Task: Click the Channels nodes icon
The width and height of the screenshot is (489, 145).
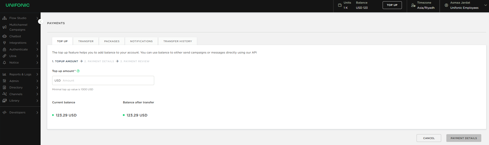Action: [4, 94]
